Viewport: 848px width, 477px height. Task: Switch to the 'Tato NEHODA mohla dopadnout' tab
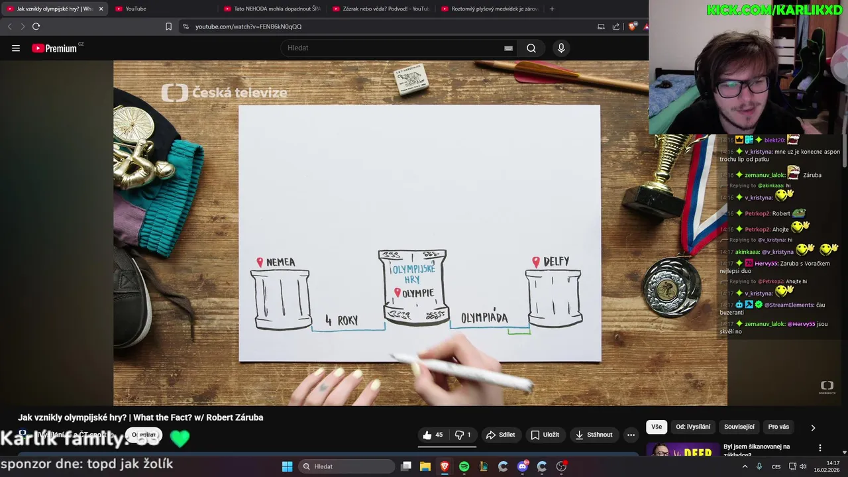[x=272, y=9]
